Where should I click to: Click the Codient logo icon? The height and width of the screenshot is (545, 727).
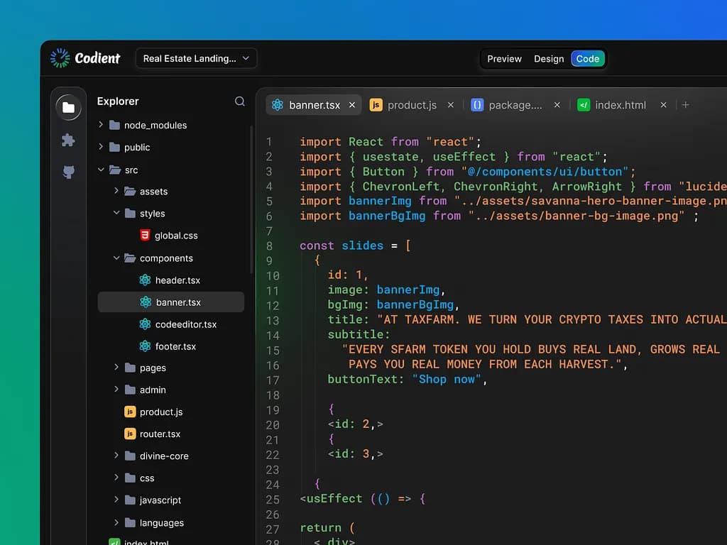click(x=60, y=58)
